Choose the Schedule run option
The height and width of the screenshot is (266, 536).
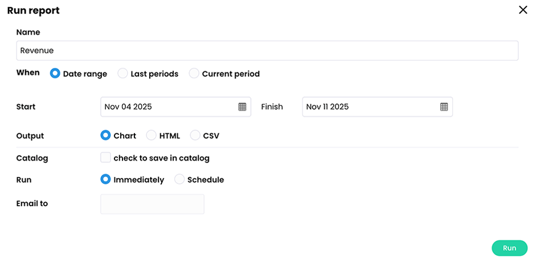pyautogui.click(x=179, y=179)
